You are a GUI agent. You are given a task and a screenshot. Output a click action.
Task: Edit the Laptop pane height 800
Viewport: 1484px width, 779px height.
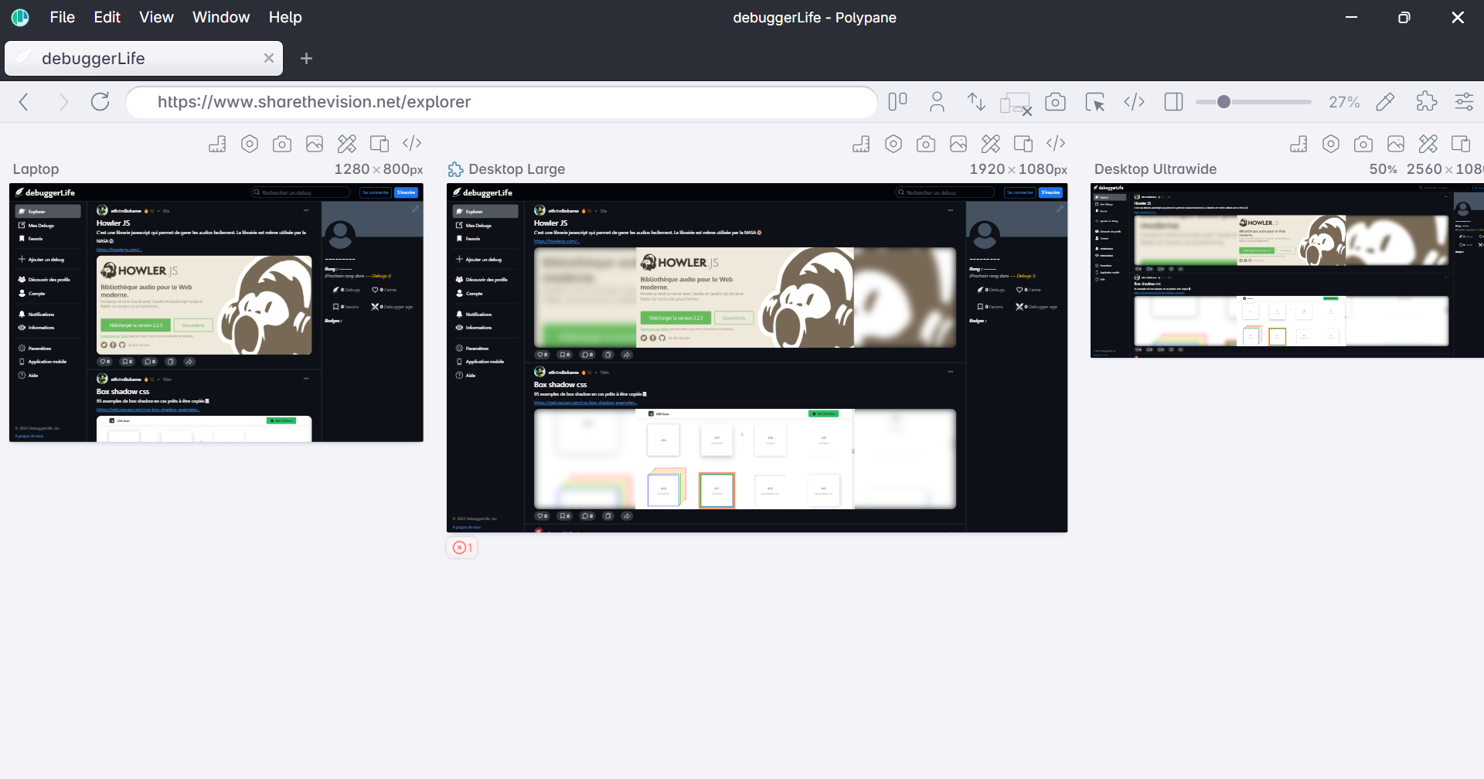396,169
